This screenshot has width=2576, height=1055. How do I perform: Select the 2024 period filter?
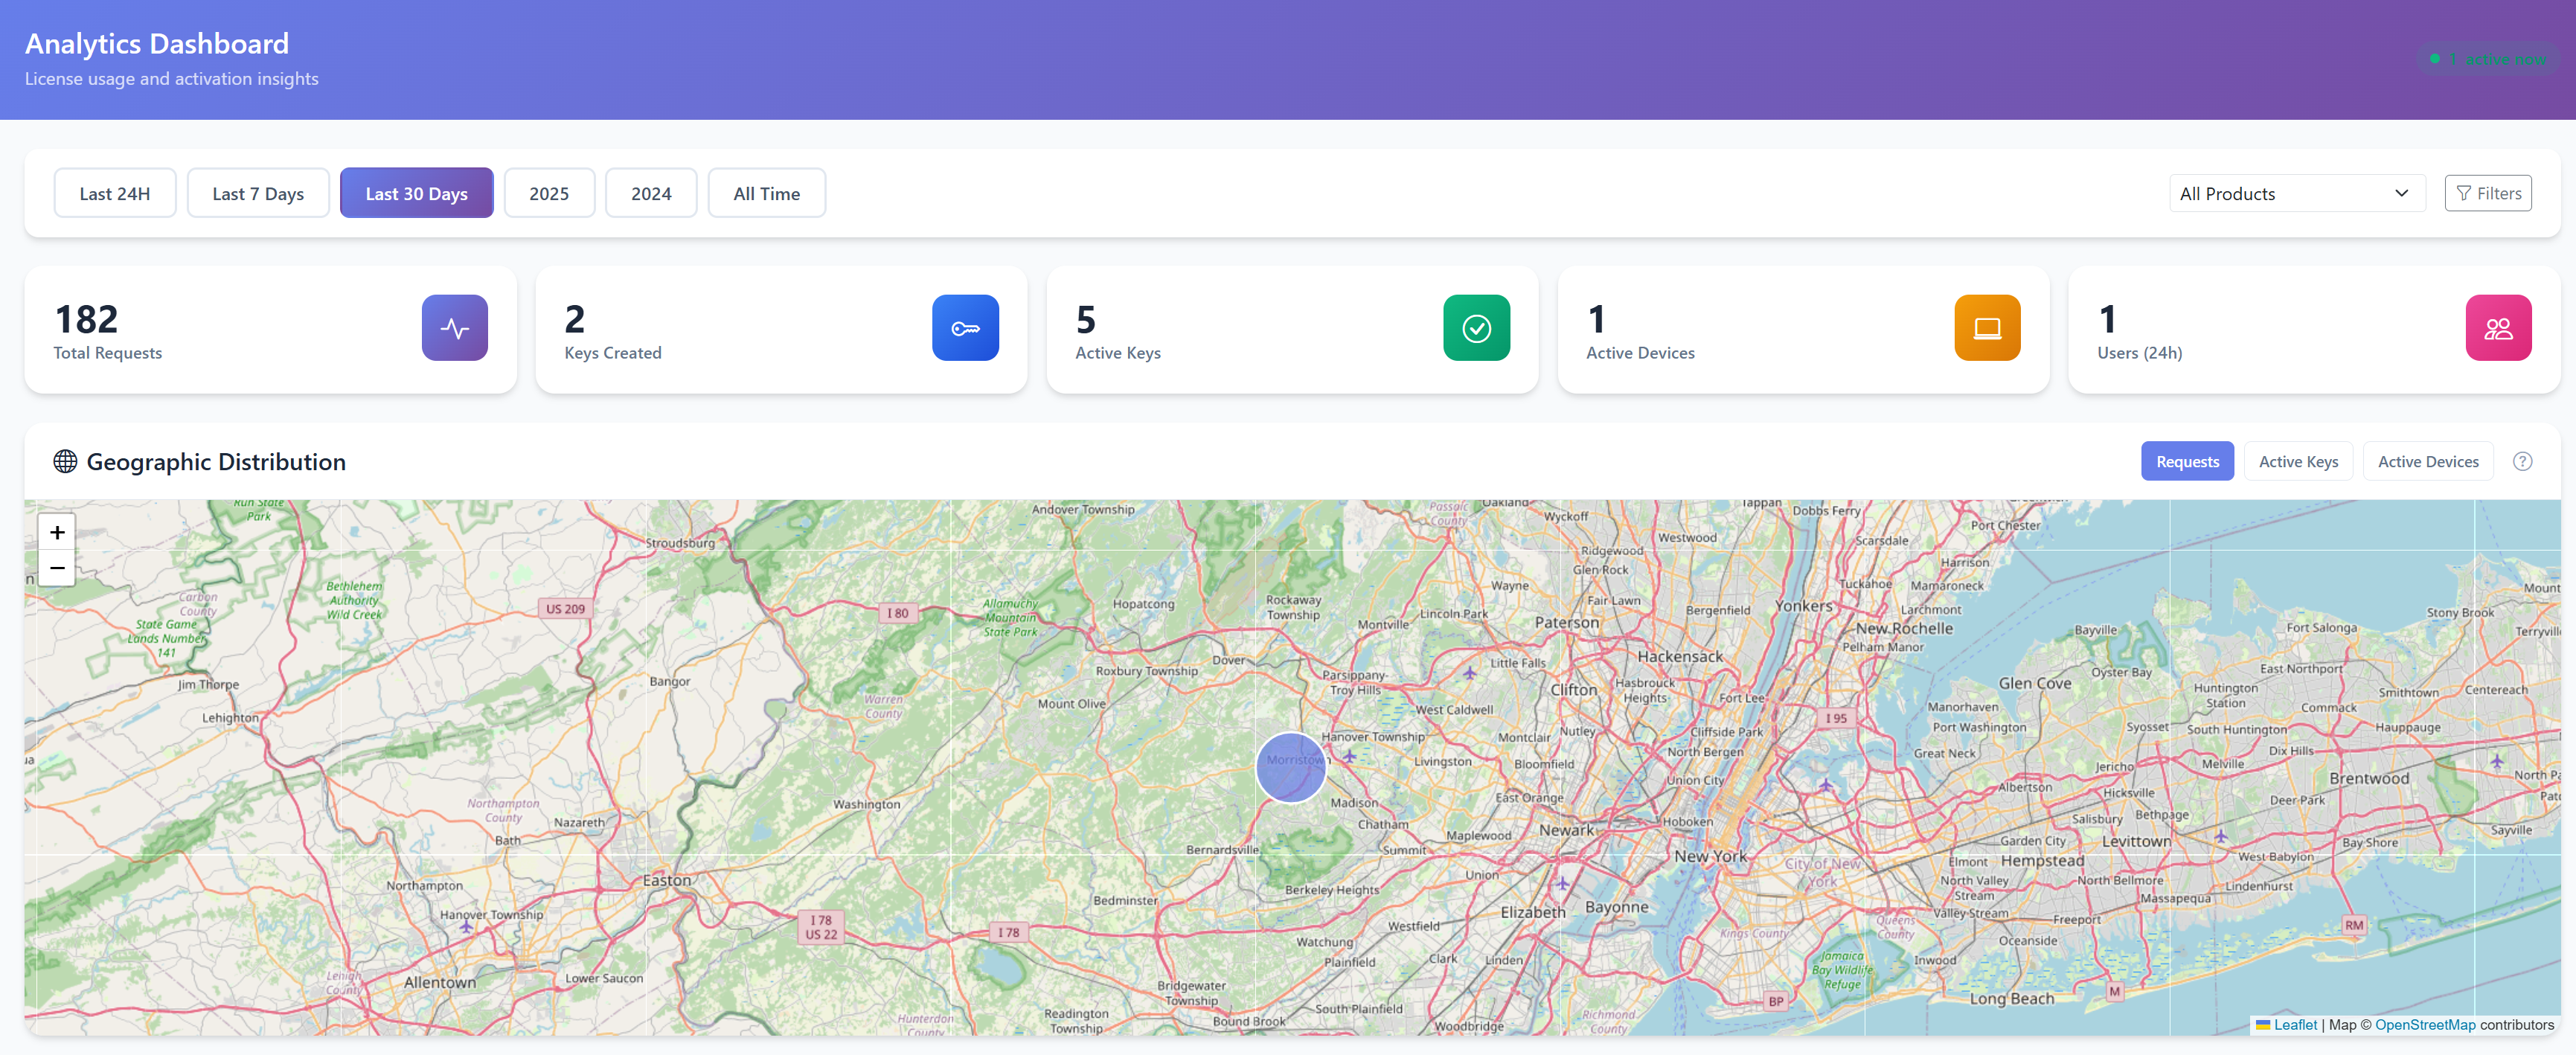(x=651, y=193)
